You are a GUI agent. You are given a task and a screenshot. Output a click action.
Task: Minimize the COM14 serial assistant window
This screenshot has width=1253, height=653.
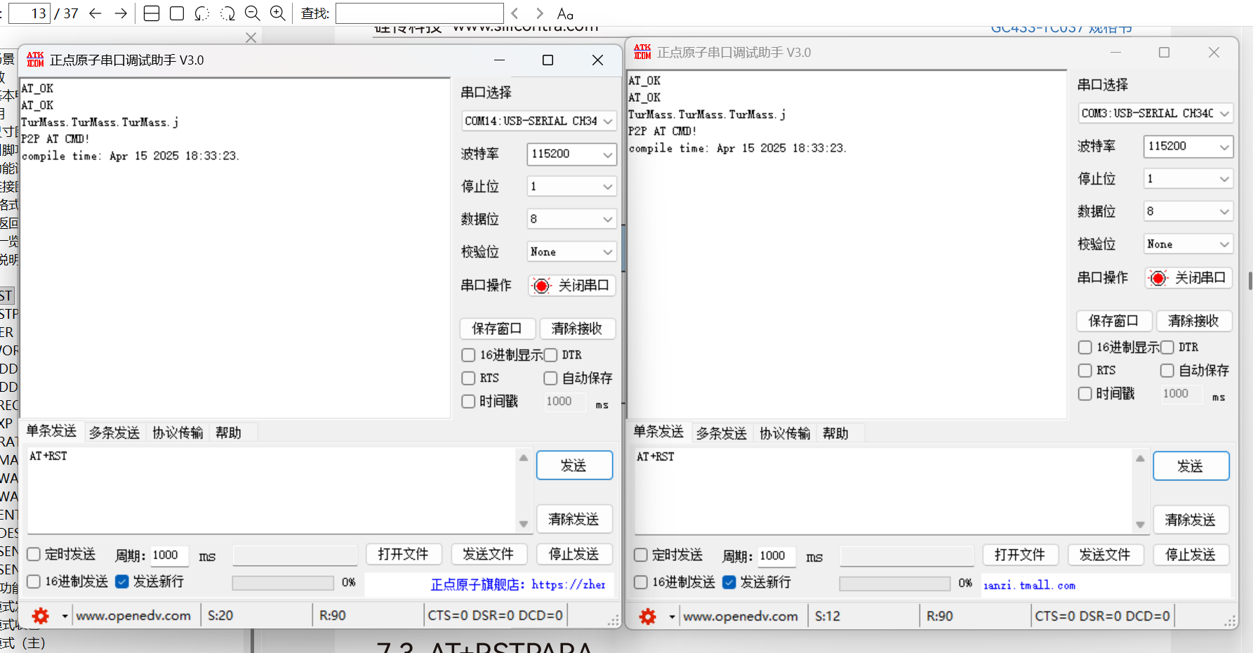tap(498, 60)
